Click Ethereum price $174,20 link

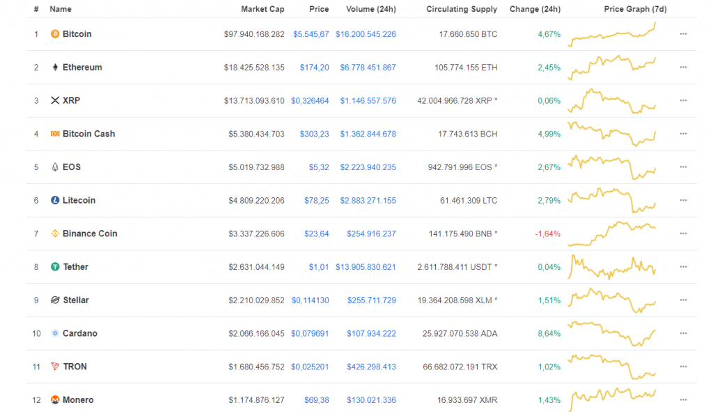coord(314,68)
